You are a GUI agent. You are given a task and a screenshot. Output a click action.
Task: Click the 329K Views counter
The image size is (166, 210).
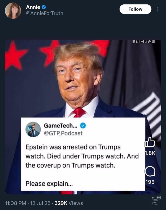pos(69,203)
